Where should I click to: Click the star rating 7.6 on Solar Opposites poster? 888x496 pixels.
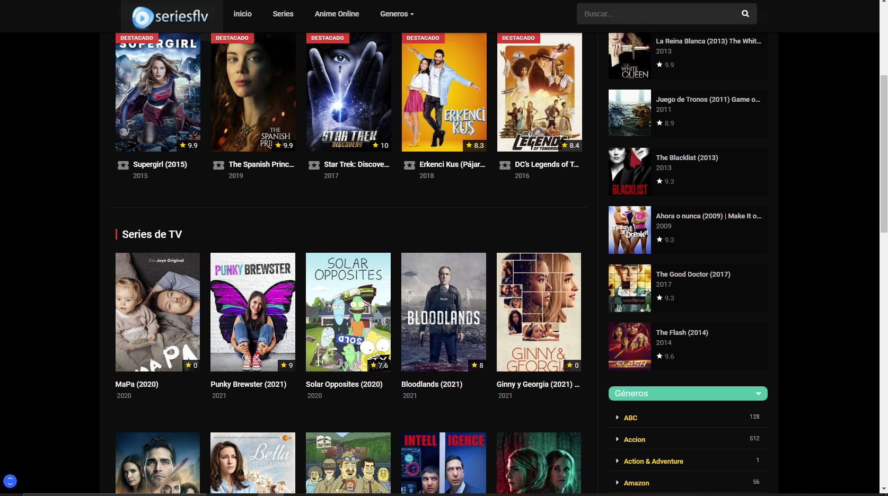pyautogui.click(x=380, y=365)
